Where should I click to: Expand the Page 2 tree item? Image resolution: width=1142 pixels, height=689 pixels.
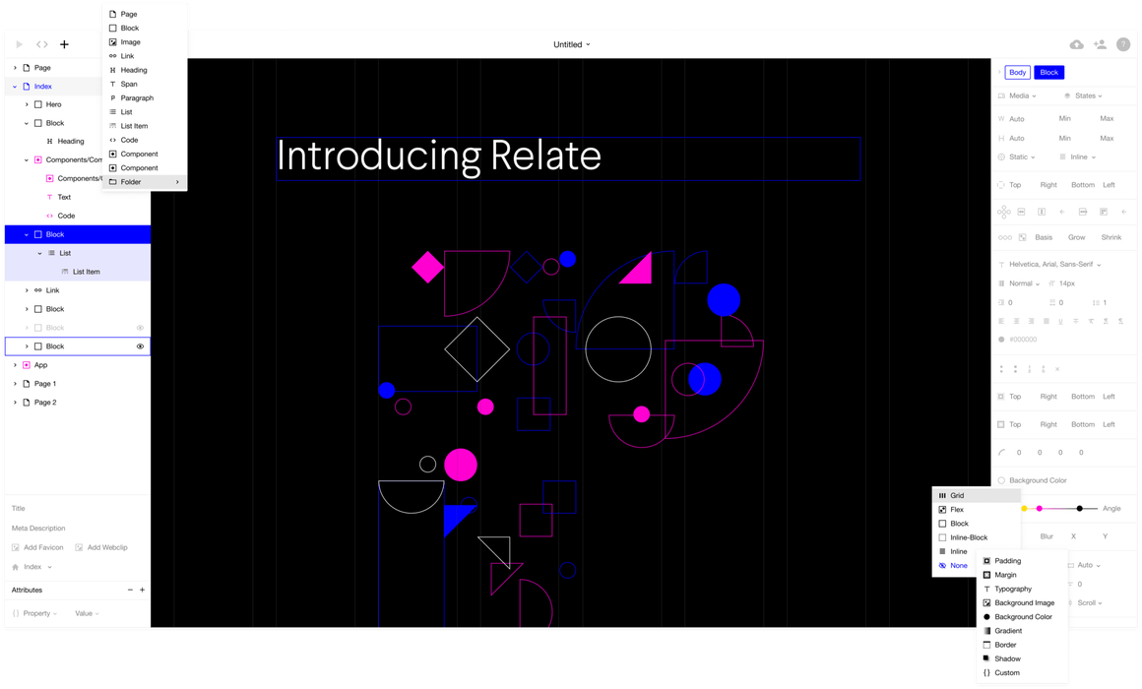(15, 403)
